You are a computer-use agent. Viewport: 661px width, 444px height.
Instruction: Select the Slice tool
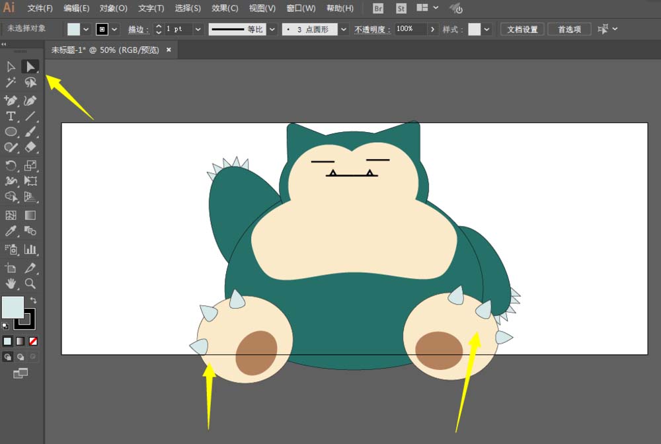30,268
